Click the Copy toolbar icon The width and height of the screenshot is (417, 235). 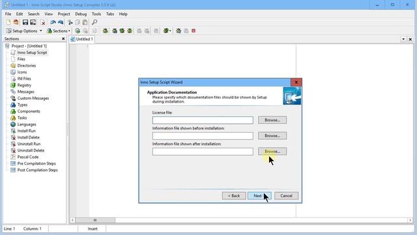pos(78,22)
